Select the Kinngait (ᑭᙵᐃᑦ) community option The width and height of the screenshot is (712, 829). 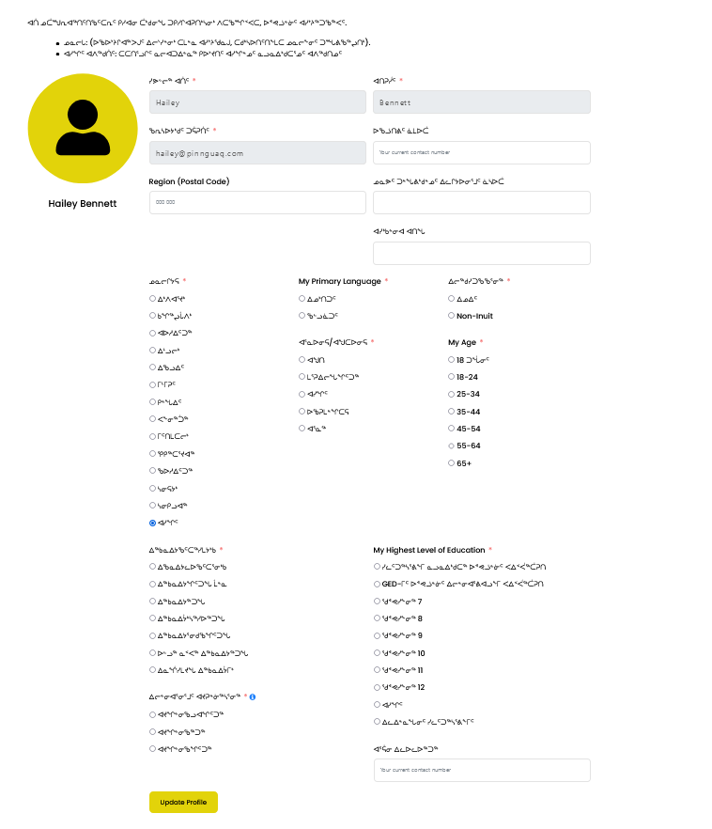[153, 402]
